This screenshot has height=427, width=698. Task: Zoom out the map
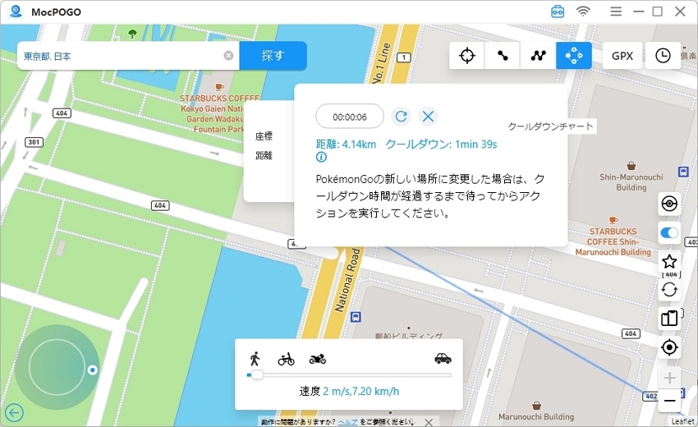pyautogui.click(x=669, y=401)
